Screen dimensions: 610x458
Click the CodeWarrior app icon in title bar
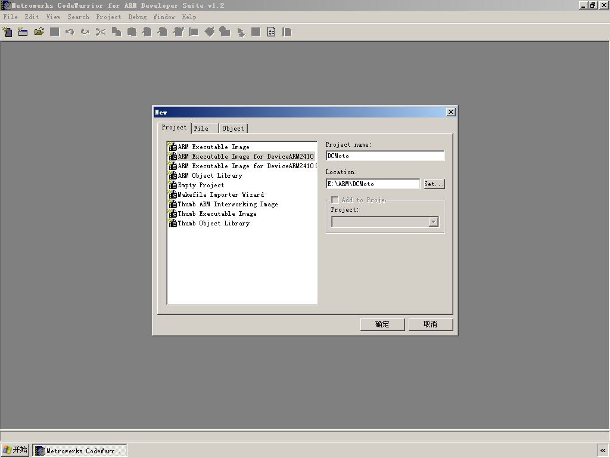pyautogui.click(x=6, y=5)
